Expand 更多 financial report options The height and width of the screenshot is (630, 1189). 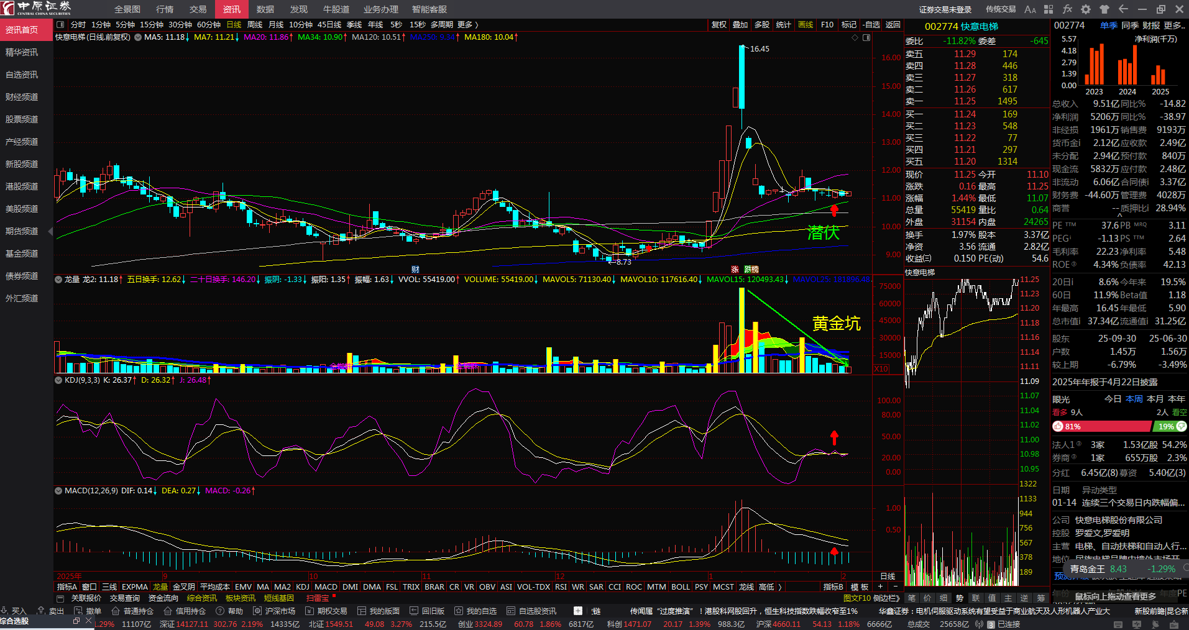(1174, 25)
